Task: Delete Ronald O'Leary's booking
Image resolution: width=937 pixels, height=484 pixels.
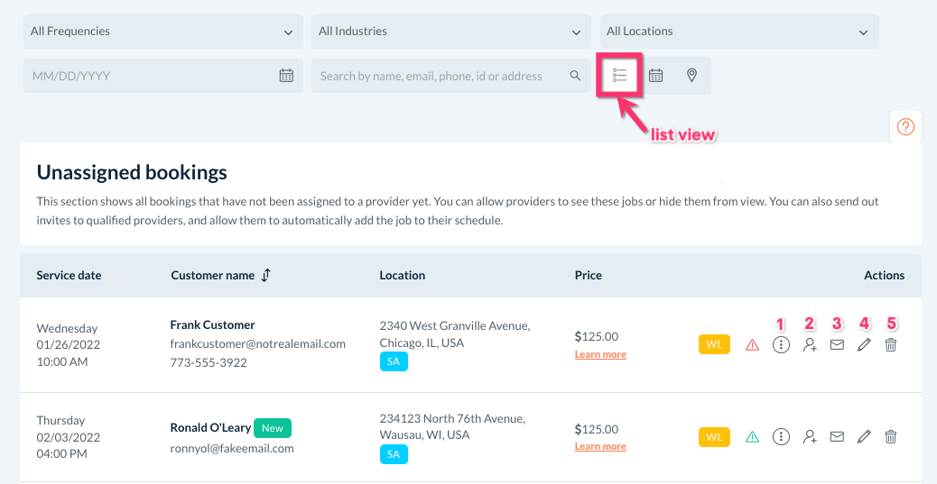Action: tap(891, 437)
